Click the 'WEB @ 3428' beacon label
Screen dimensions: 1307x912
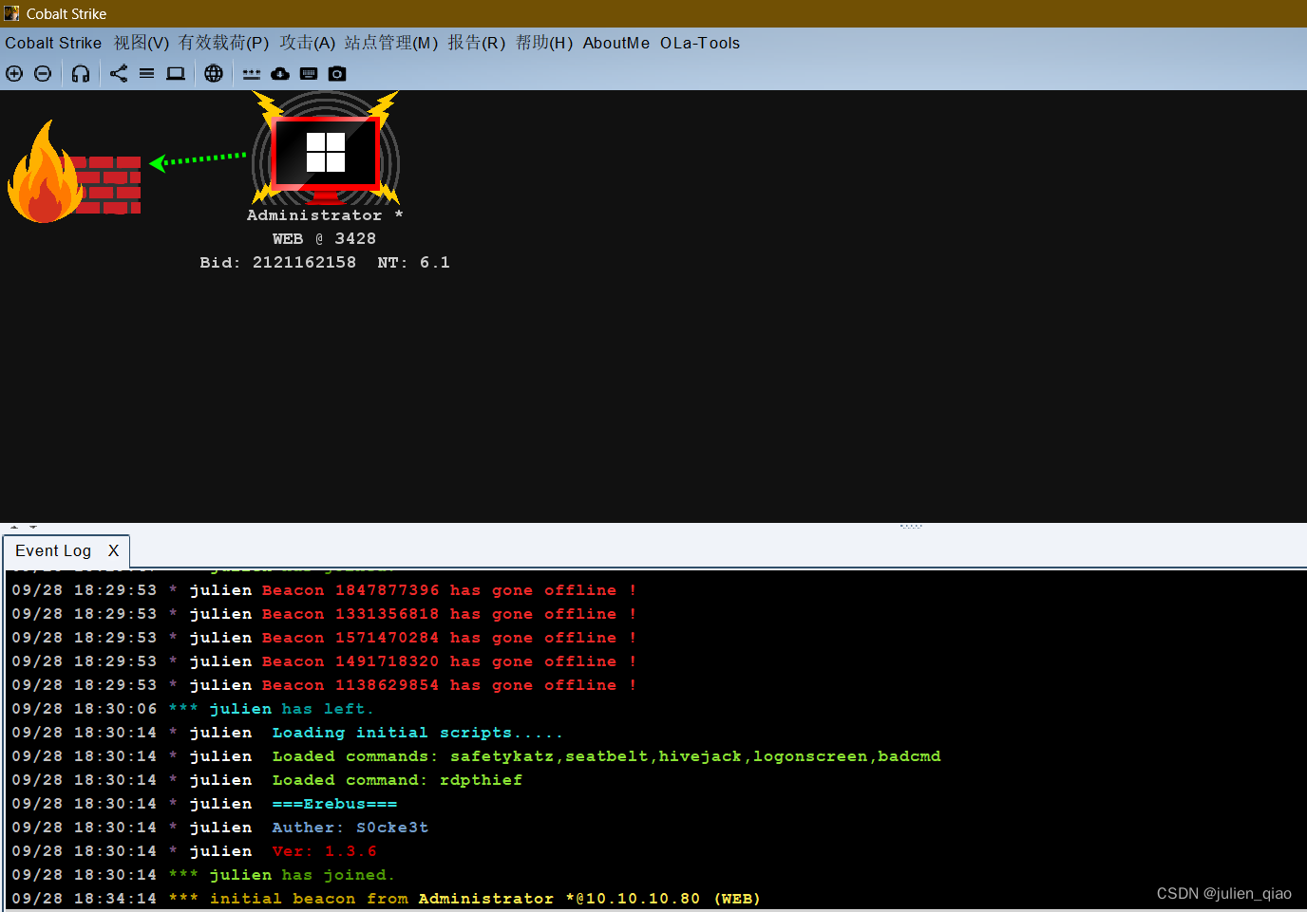(324, 239)
